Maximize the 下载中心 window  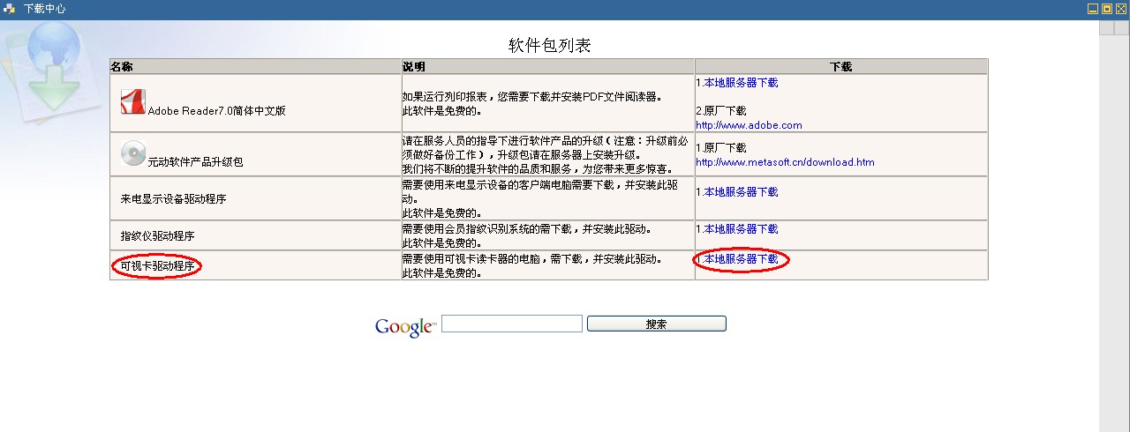click(x=1106, y=9)
